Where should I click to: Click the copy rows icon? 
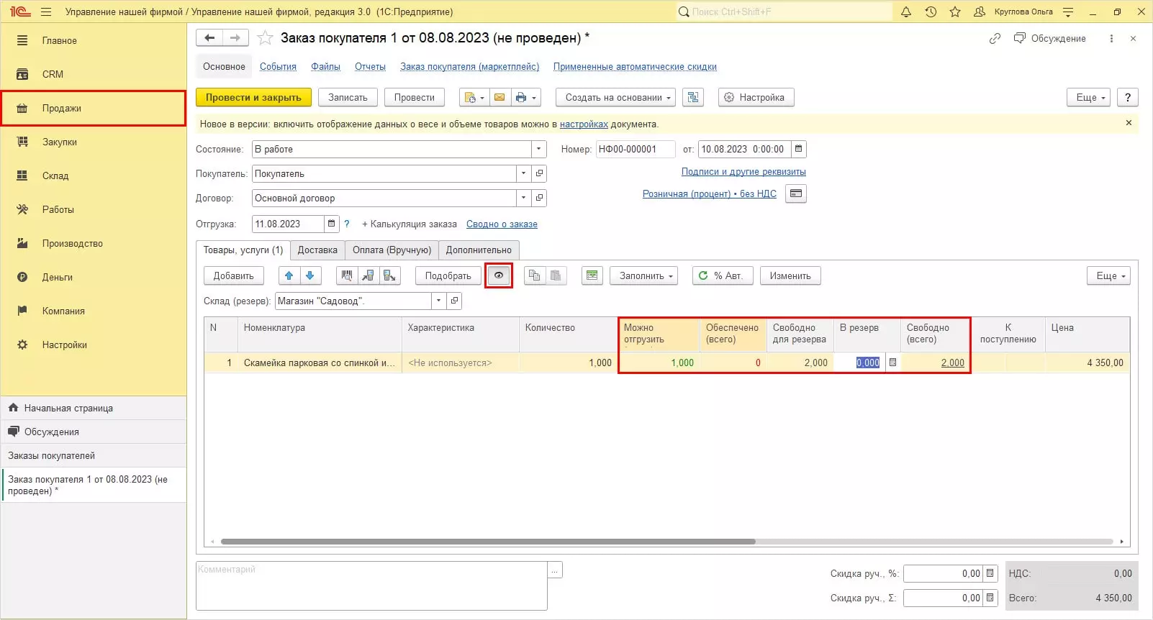tap(534, 275)
